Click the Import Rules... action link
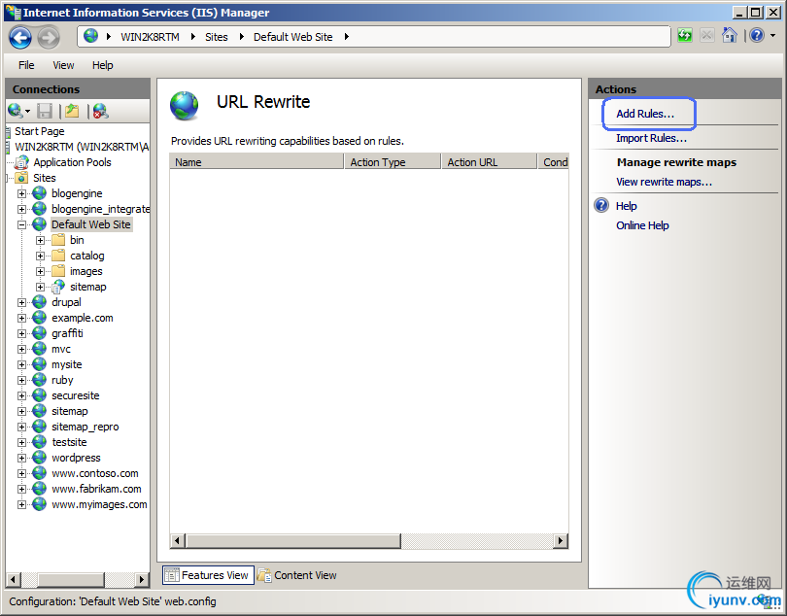This screenshot has width=787, height=616. 651,138
